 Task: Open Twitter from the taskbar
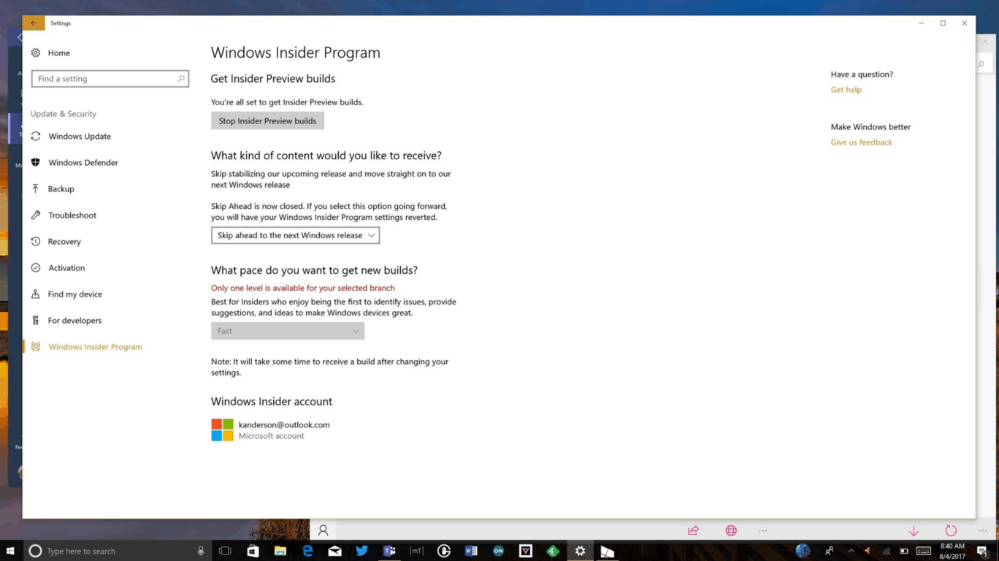[x=361, y=551]
